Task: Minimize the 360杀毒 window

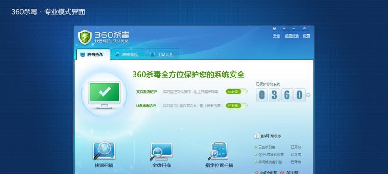Action: click(293, 28)
